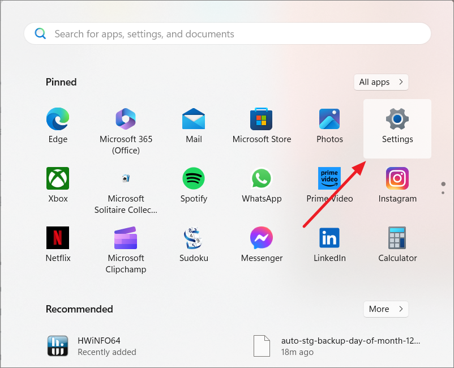The width and height of the screenshot is (454, 368).
Task: Show More recommended items
Action: (386, 309)
